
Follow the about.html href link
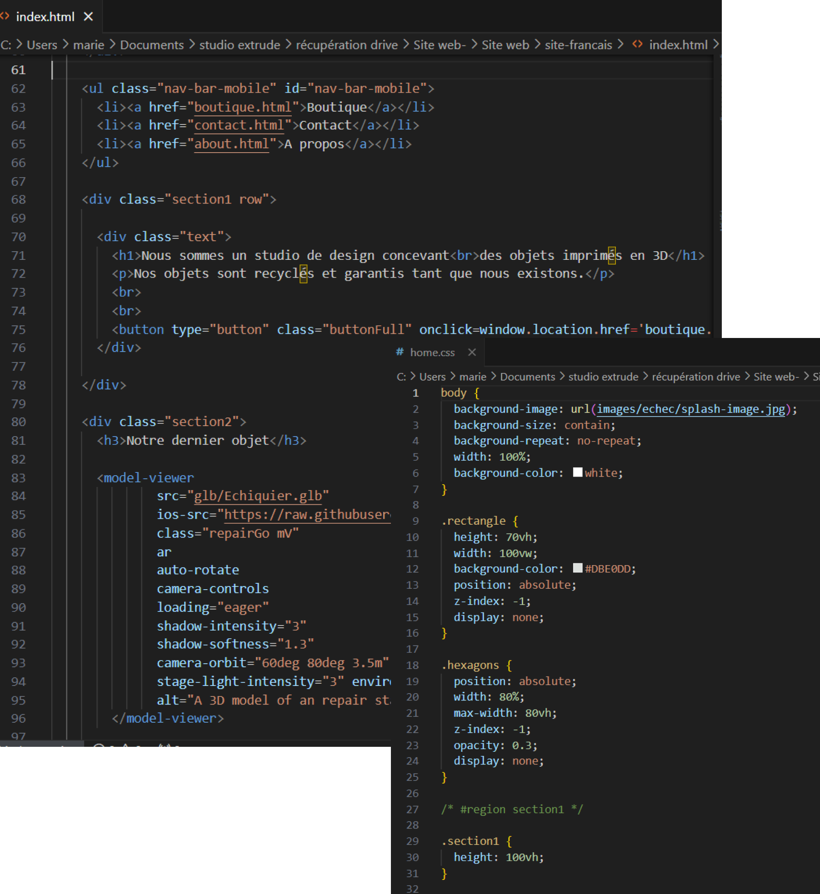[x=231, y=144]
